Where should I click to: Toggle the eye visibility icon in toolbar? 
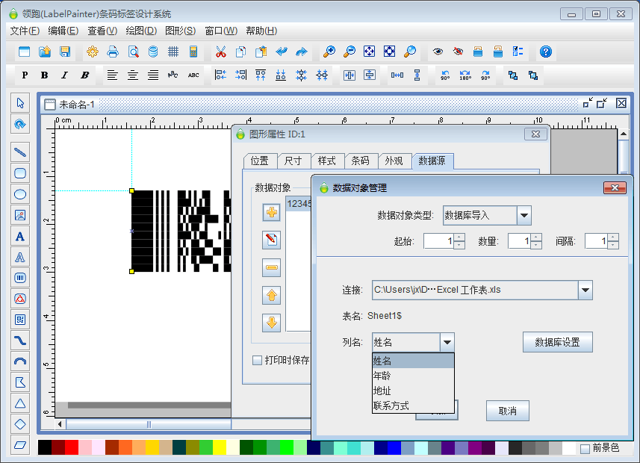coord(438,52)
